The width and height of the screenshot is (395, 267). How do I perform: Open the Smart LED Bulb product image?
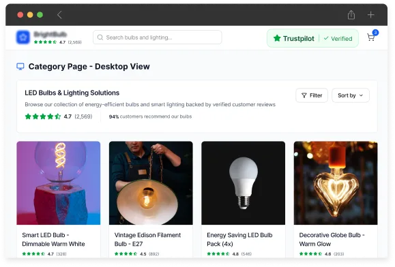coord(59,183)
